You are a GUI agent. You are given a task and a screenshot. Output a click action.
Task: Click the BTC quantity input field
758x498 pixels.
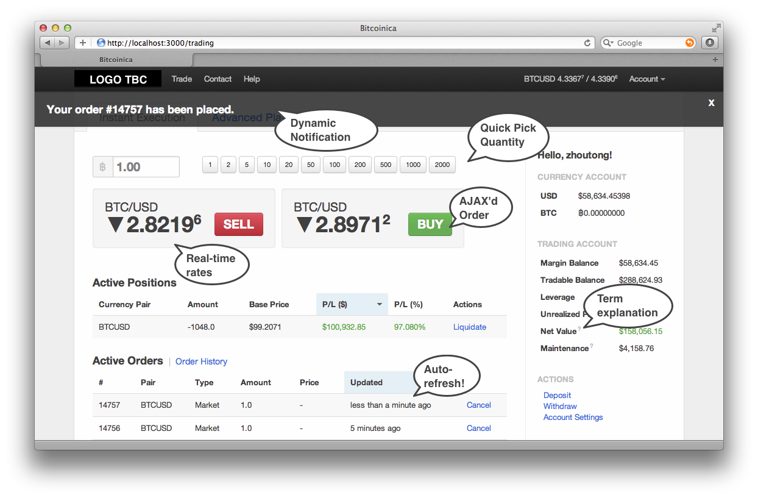pos(146,167)
